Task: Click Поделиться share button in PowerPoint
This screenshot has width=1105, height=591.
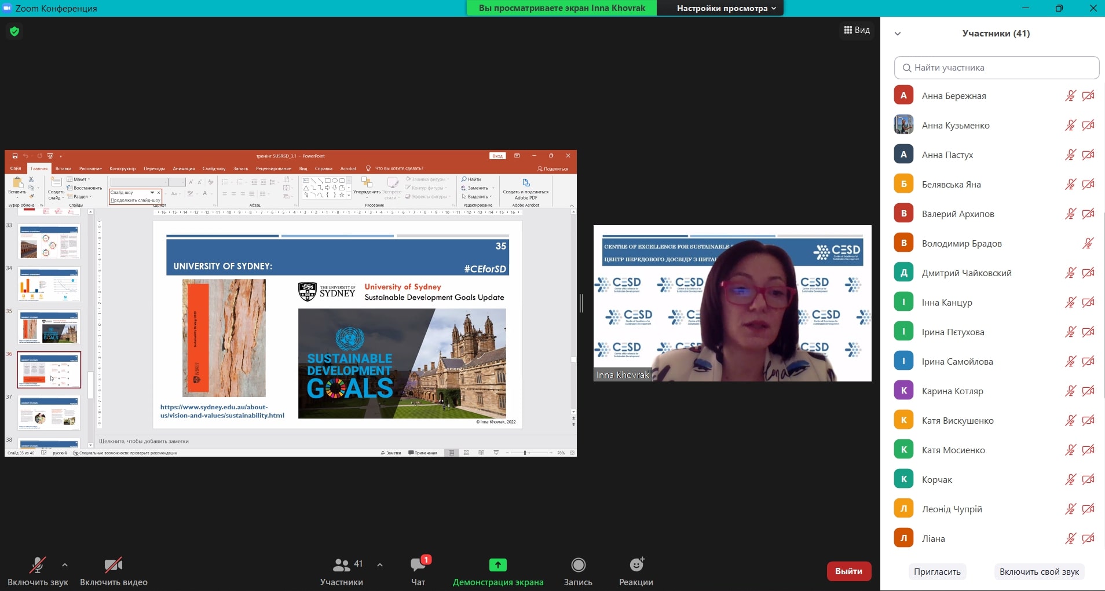Action: [553, 169]
